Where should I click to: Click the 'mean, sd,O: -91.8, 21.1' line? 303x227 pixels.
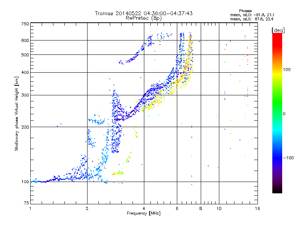pos(252,15)
